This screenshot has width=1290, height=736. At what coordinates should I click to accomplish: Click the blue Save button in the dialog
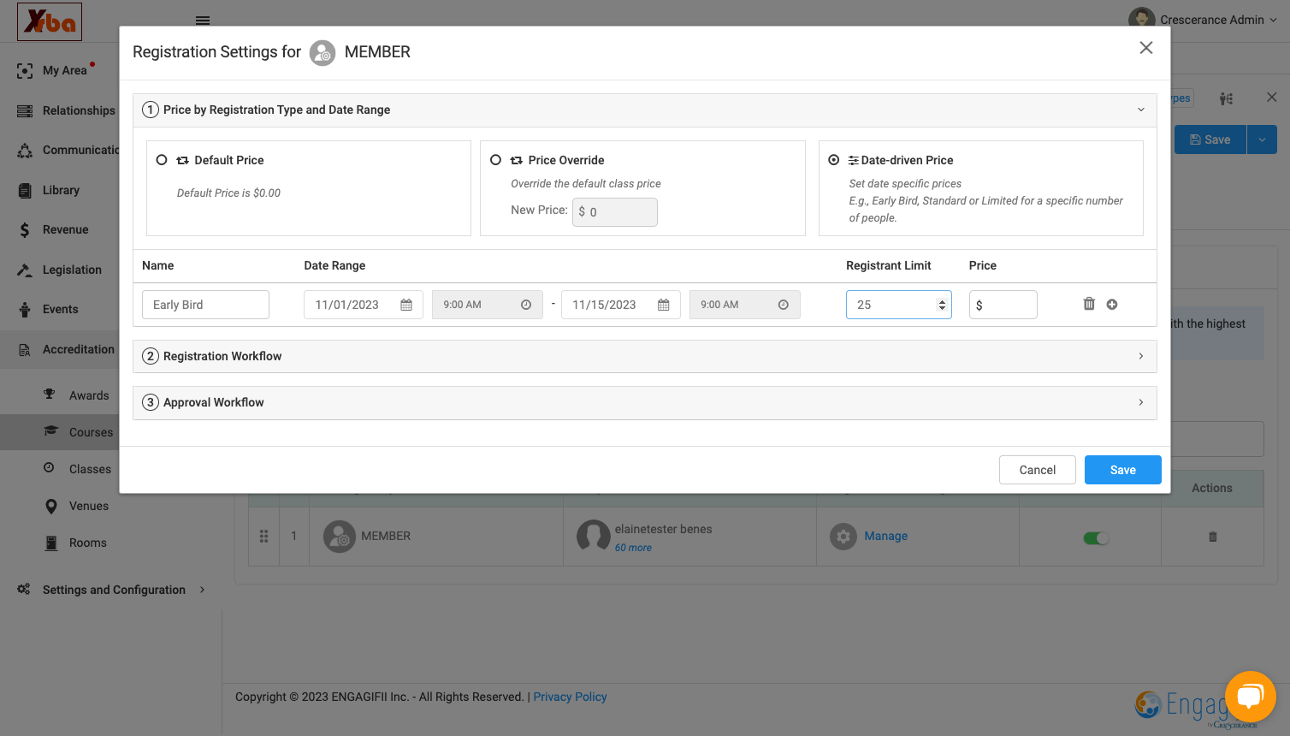[x=1123, y=470]
